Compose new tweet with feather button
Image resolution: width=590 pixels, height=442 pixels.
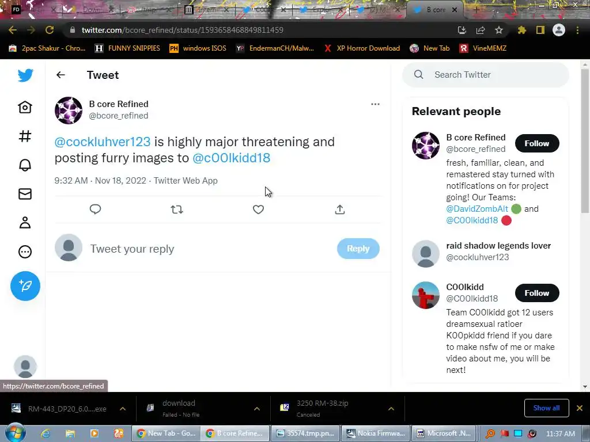click(25, 286)
